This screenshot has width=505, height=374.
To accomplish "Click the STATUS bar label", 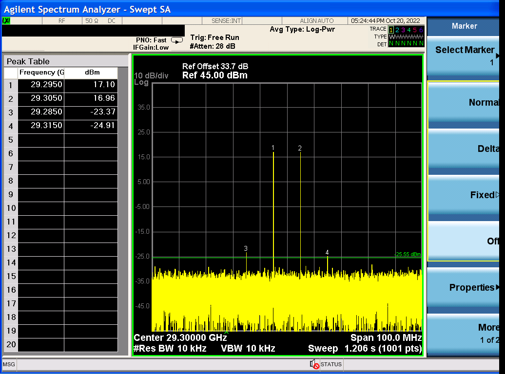I will point(331,364).
